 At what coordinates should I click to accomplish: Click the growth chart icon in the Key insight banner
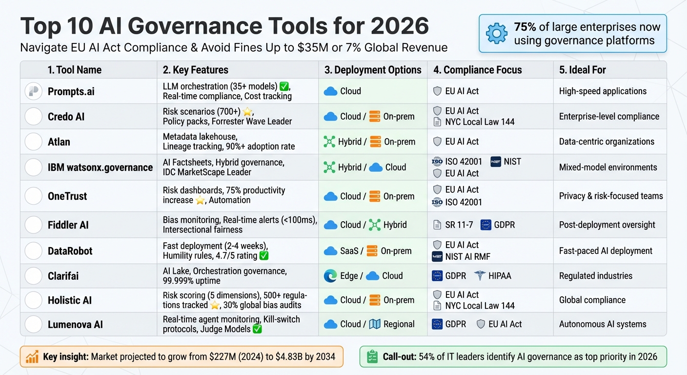pyautogui.click(x=32, y=356)
